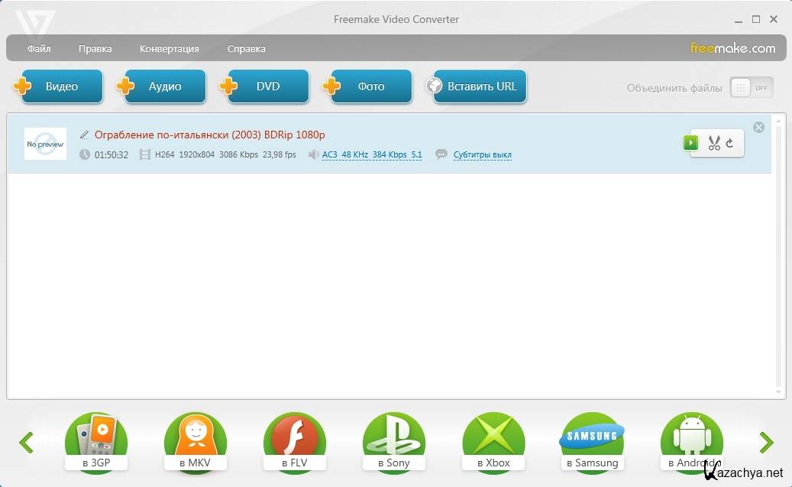Screen dimensions: 792x487
Task: Toggle the Объединить файлы switch
Action: click(751, 88)
